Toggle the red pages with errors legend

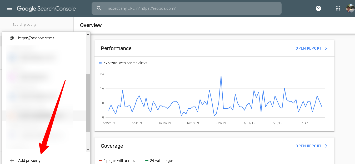(101, 160)
